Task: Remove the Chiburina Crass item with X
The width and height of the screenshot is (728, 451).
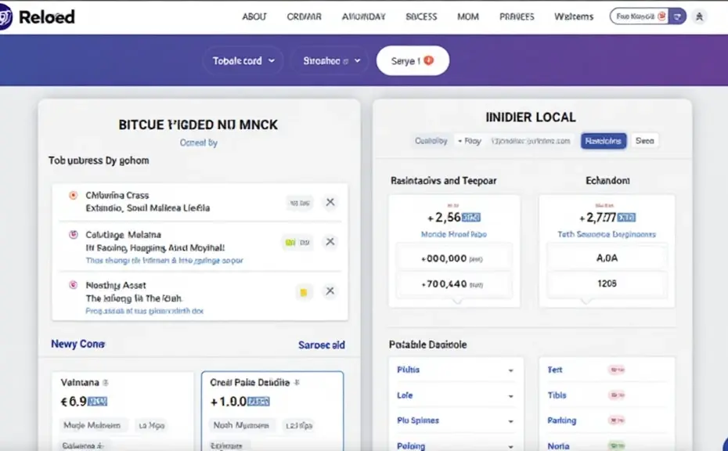Action: [x=330, y=202]
